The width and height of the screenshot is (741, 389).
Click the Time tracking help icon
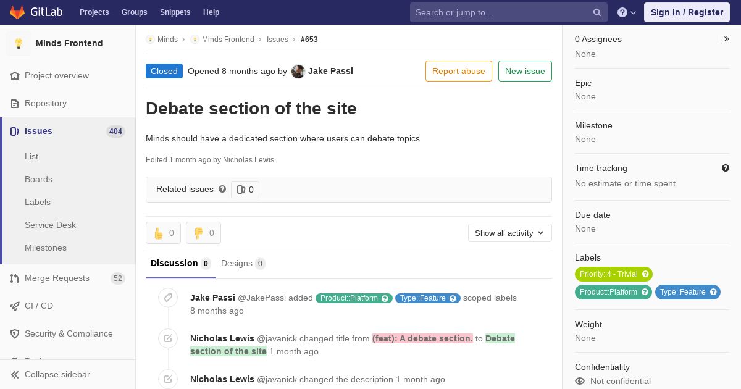point(726,168)
